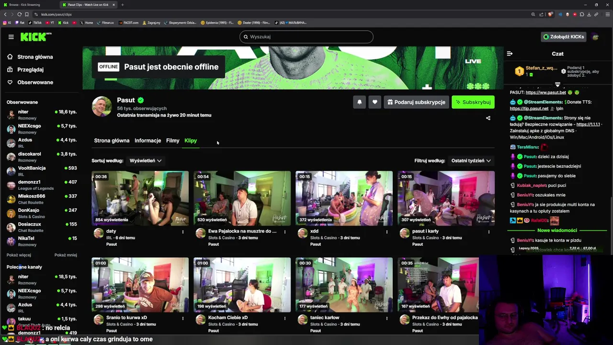Click the KICK logo
The width and height of the screenshot is (613, 345).
[x=35, y=36]
